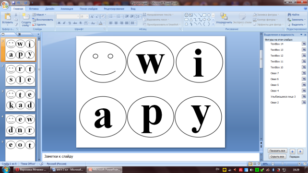Click the Normal view icon in status bar
The height and width of the screenshot is (173, 308).
250,164
